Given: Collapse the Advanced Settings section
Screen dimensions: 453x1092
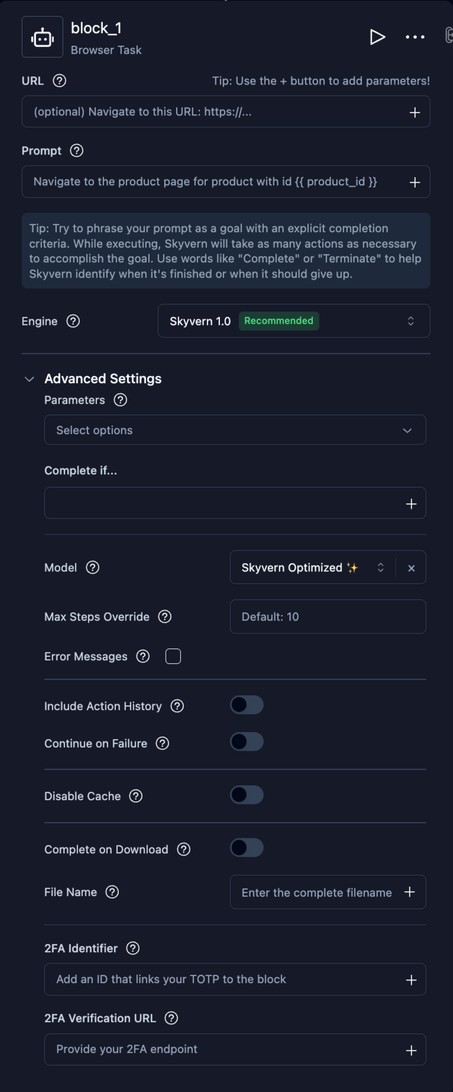Looking at the screenshot, I should click(x=30, y=379).
